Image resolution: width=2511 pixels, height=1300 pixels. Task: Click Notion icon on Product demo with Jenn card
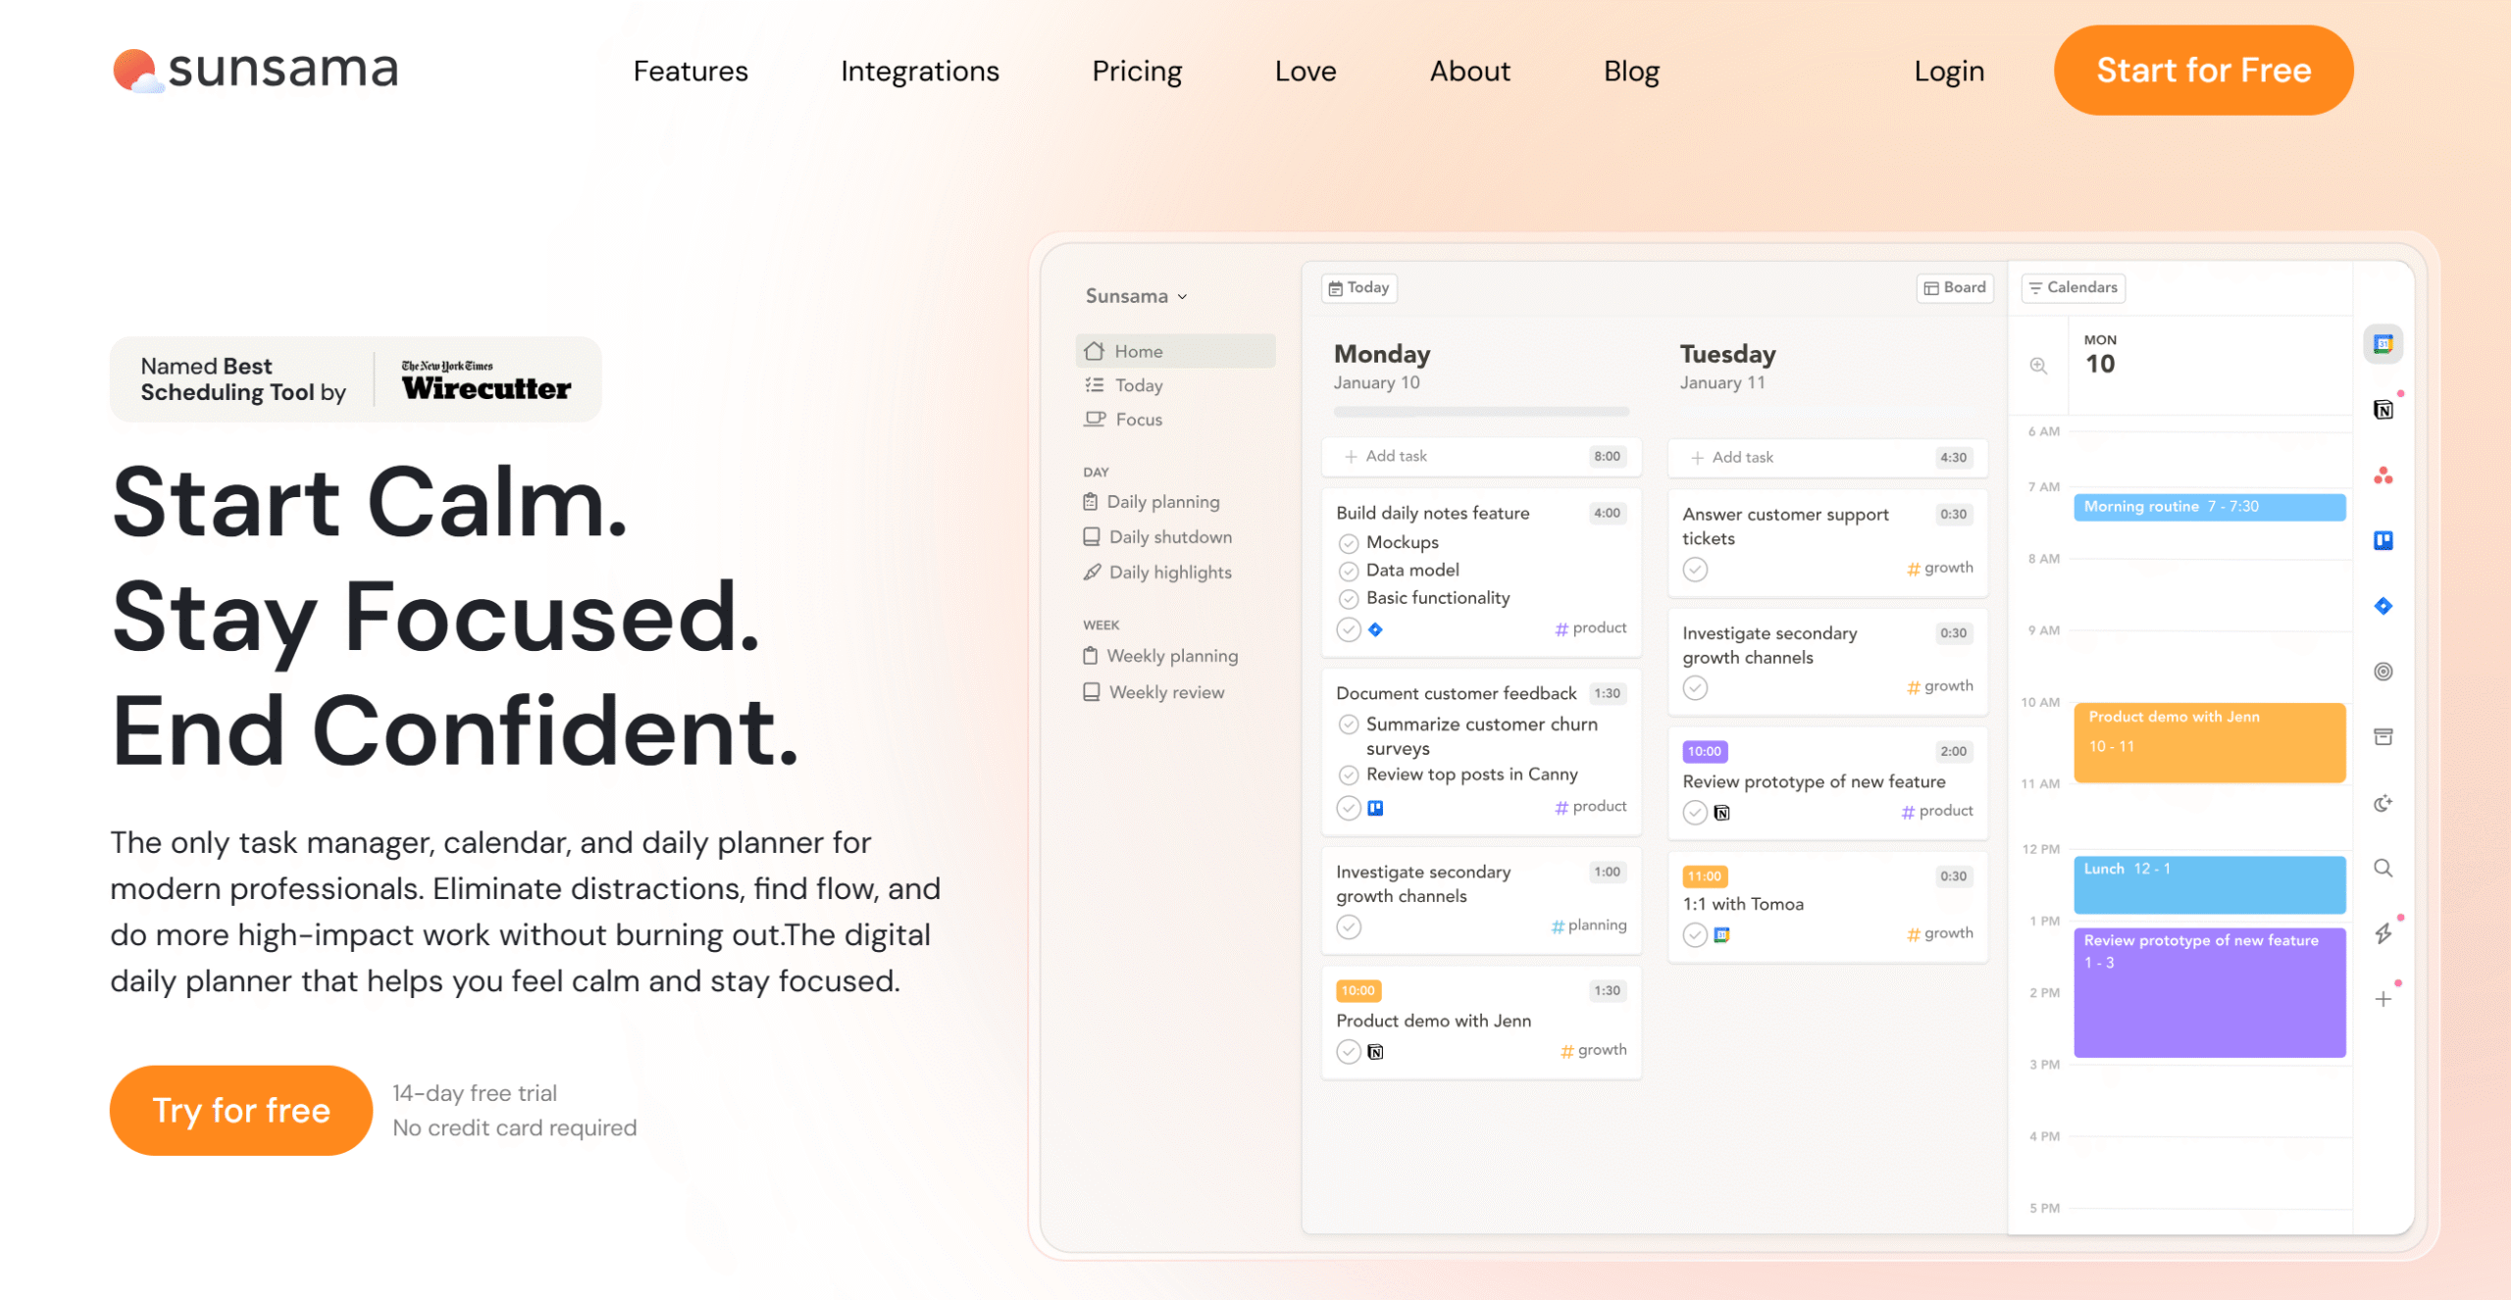[1375, 1052]
